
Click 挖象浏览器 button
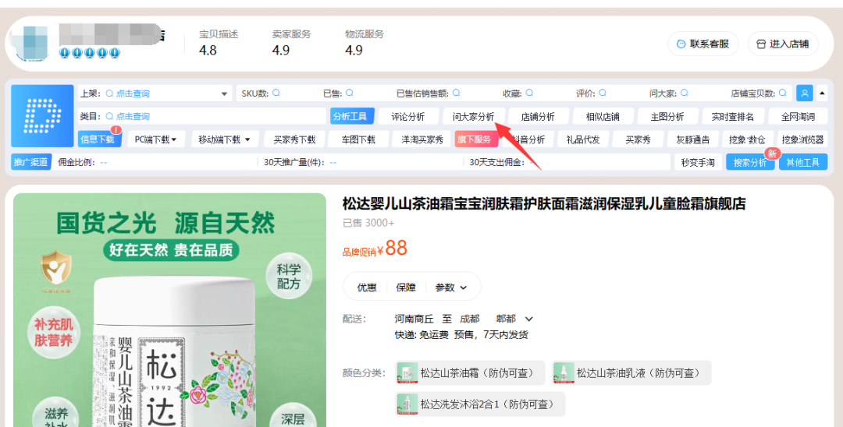coord(803,139)
